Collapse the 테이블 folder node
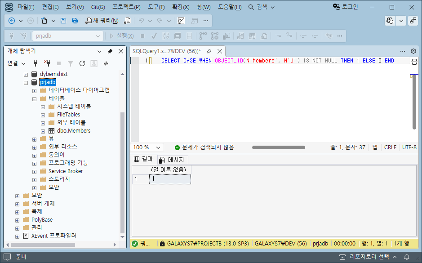The image size is (422, 263). click(x=34, y=99)
